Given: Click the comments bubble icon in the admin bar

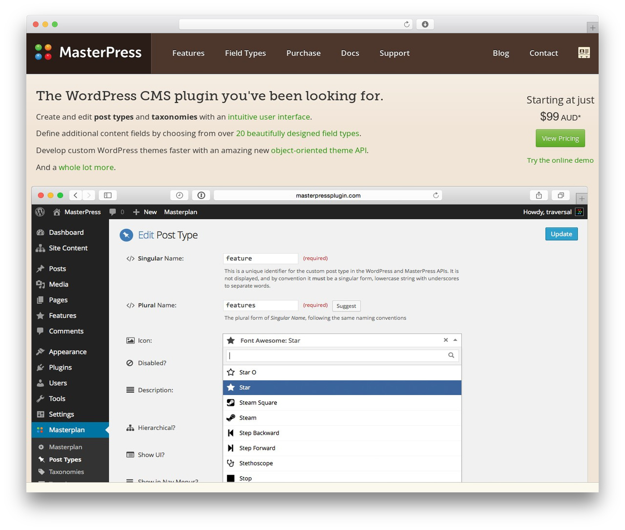Looking at the screenshot, I should coord(113,212).
